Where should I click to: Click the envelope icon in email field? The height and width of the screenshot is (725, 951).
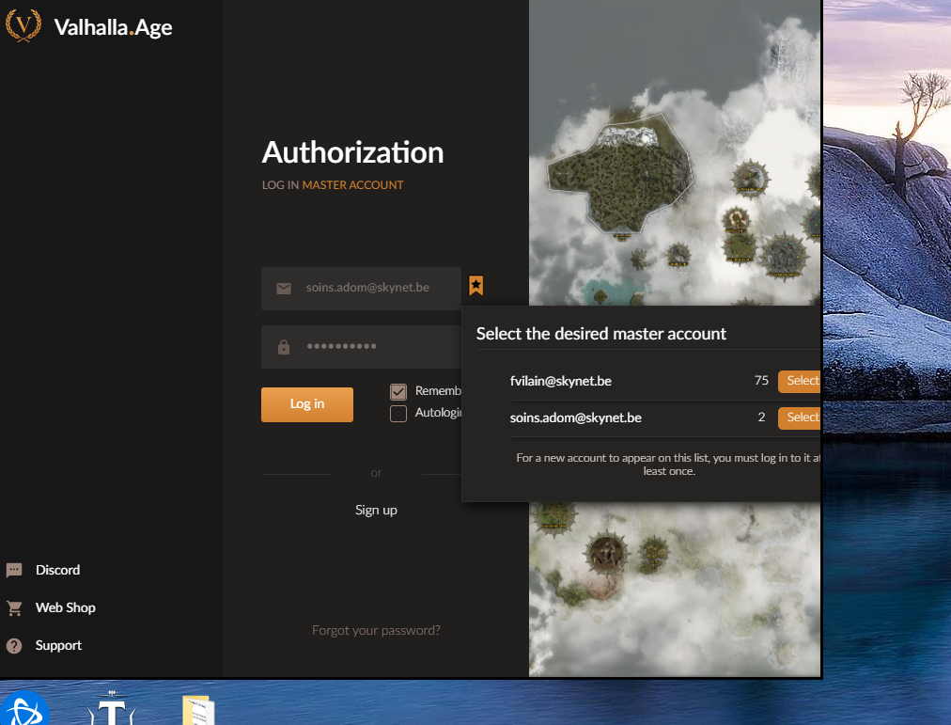pos(284,289)
